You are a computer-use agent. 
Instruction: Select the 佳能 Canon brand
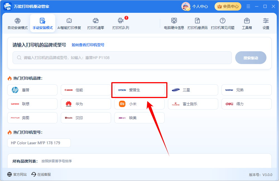click(x=86, y=90)
